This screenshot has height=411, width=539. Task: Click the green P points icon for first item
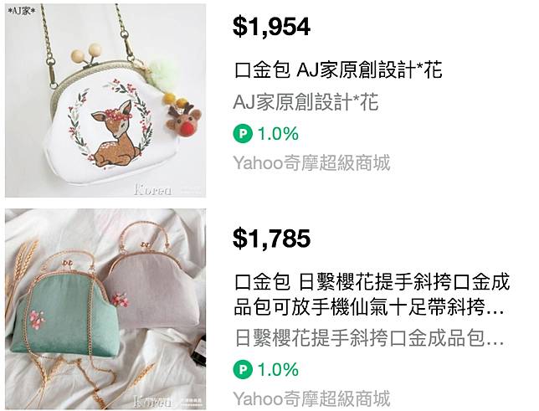pos(243,134)
